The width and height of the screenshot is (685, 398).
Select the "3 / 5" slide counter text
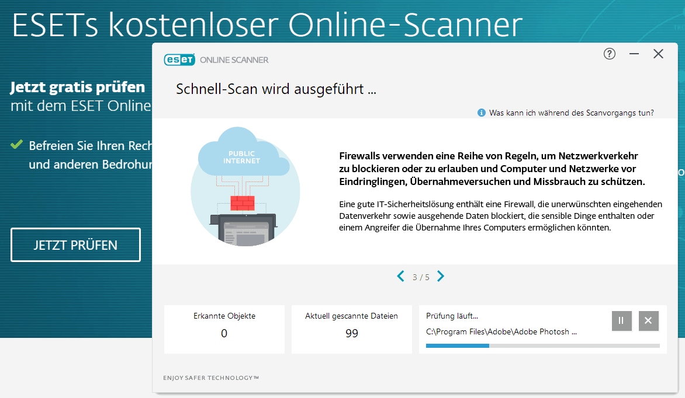click(421, 277)
